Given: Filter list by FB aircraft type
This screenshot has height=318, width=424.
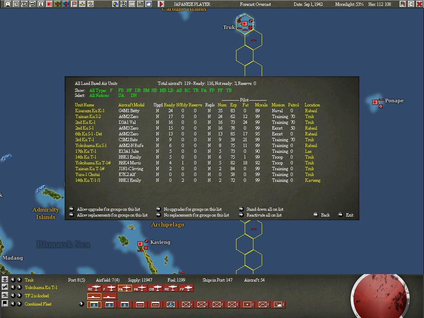Looking at the screenshot, I should (x=121, y=90).
